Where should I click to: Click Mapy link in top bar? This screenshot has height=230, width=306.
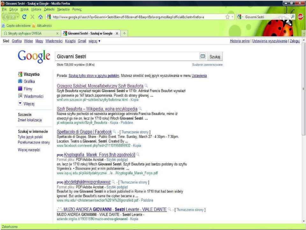tap(39, 41)
